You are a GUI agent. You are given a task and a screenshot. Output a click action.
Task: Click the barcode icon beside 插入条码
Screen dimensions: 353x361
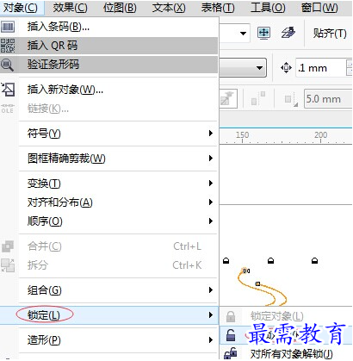[x=8, y=27]
